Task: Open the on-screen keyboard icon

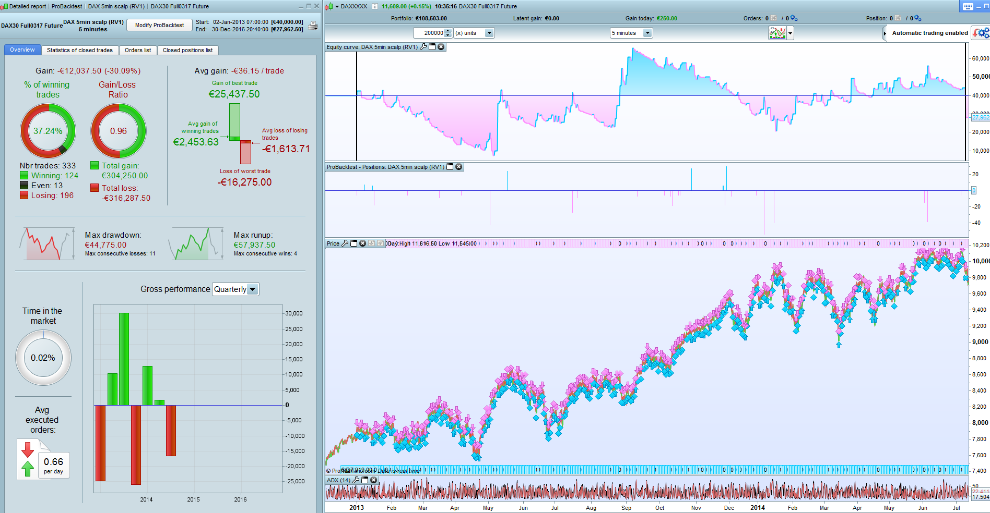Action: click(x=968, y=6)
